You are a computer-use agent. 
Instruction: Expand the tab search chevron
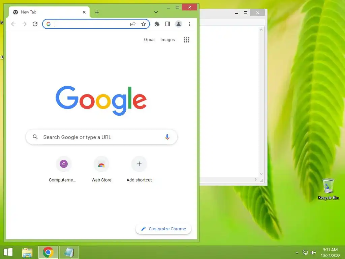point(156,12)
